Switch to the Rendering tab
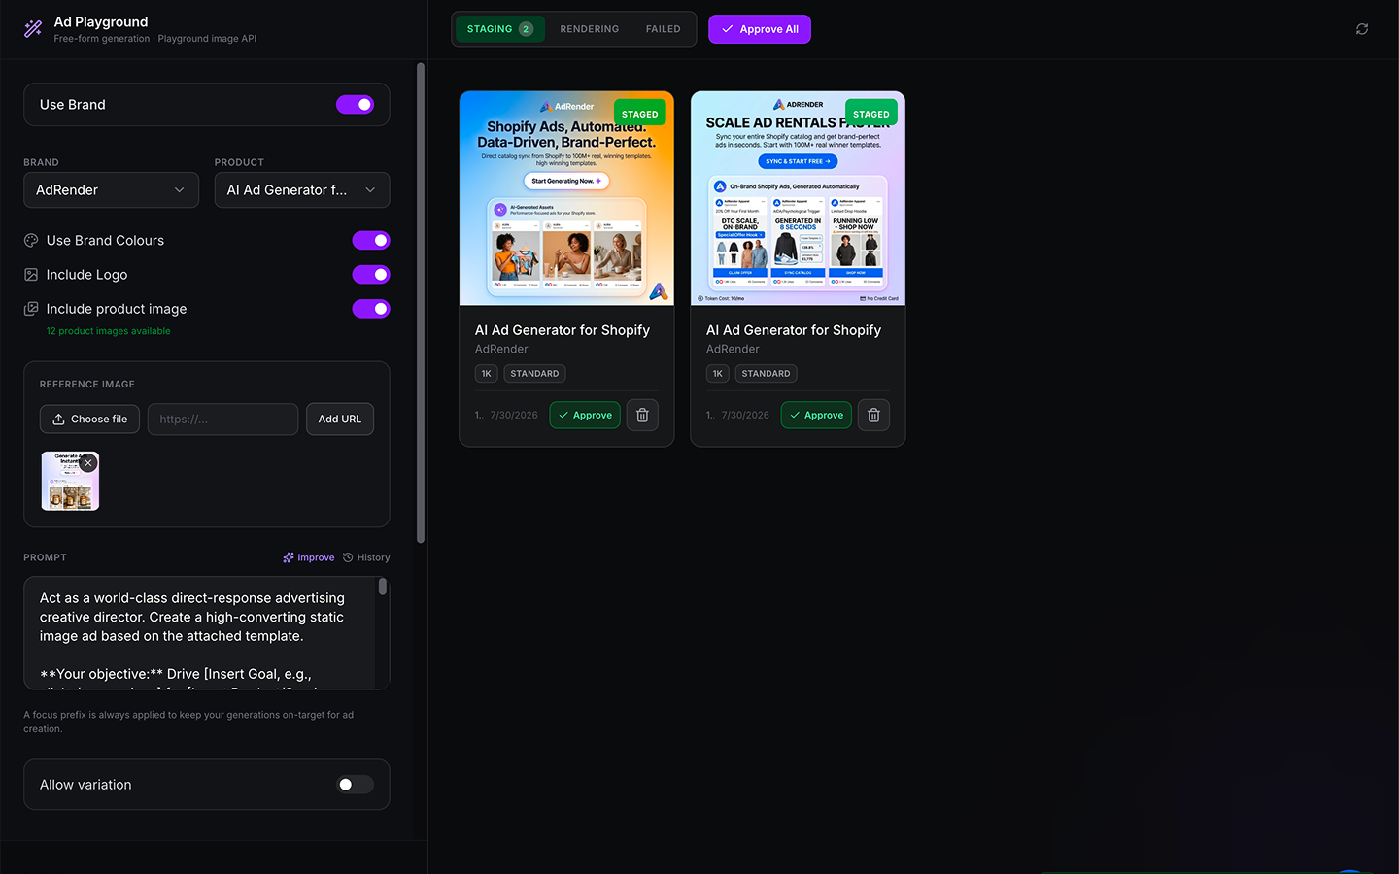Viewport: 1399px width, 874px height. click(589, 29)
